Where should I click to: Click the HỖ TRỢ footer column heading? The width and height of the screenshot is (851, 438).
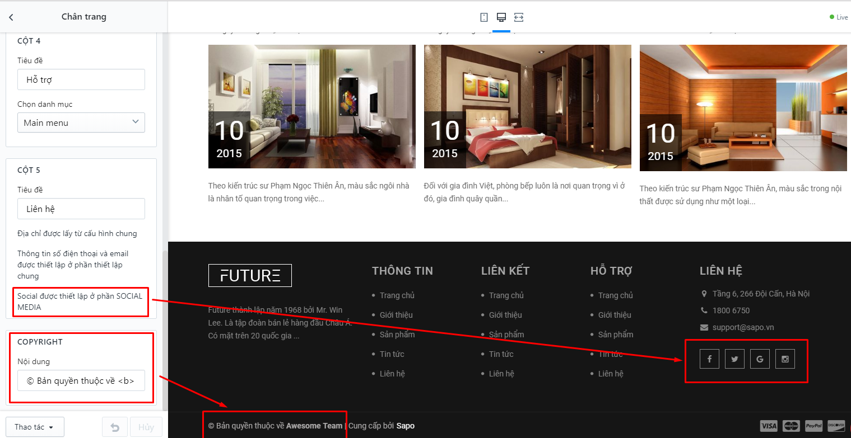point(611,271)
